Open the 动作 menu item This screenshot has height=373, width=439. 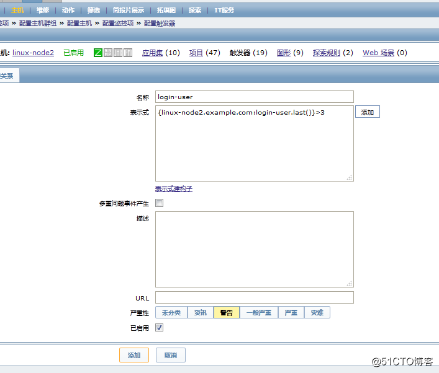(68, 11)
